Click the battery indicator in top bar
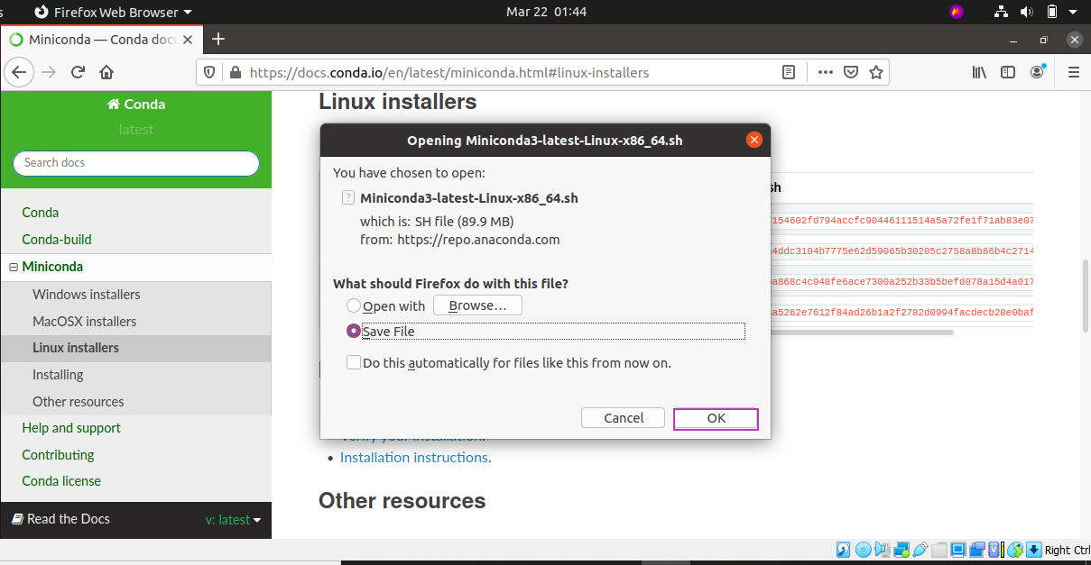Viewport: 1091px width, 565px height. (1052, 12)
